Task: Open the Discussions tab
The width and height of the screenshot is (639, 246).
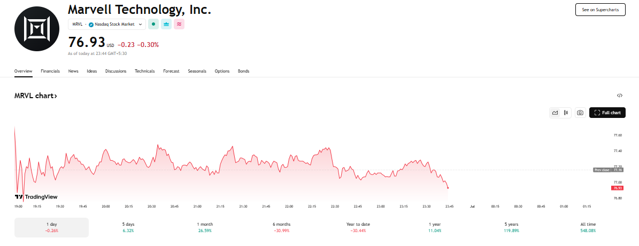Action: (x=116, y=71)
